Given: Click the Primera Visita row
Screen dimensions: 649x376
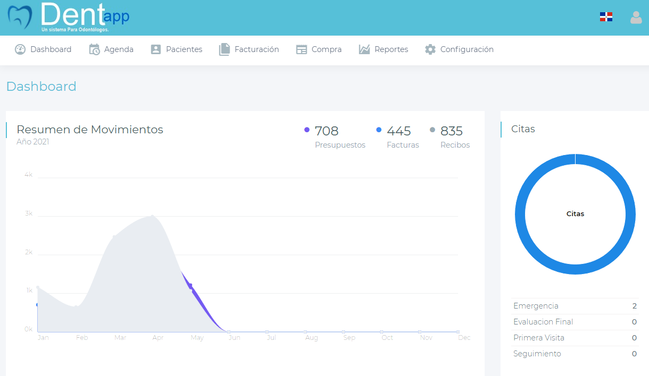Looking at the screenshot, I should click(x=575, y=338).
